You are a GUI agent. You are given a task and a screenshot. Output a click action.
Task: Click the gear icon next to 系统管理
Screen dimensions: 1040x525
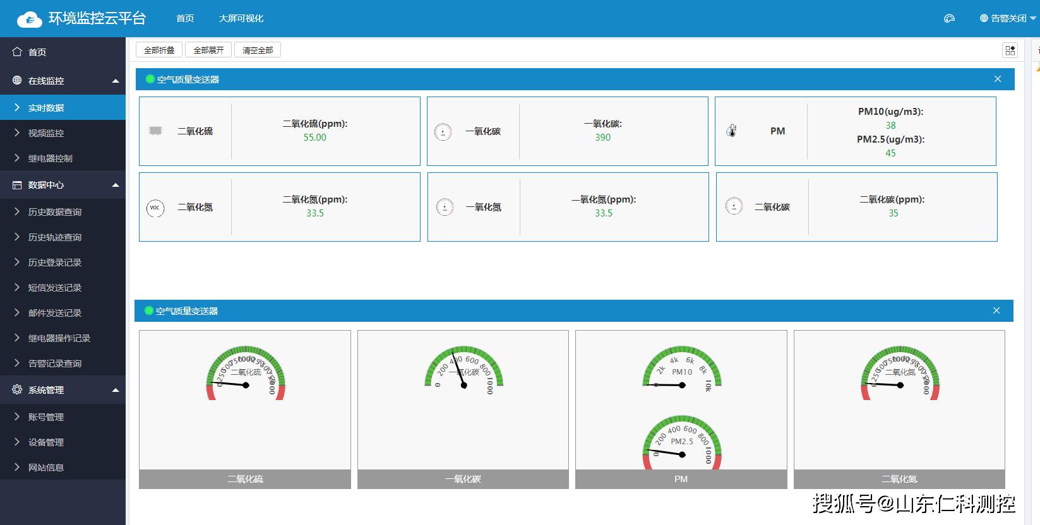coord(17,389)
